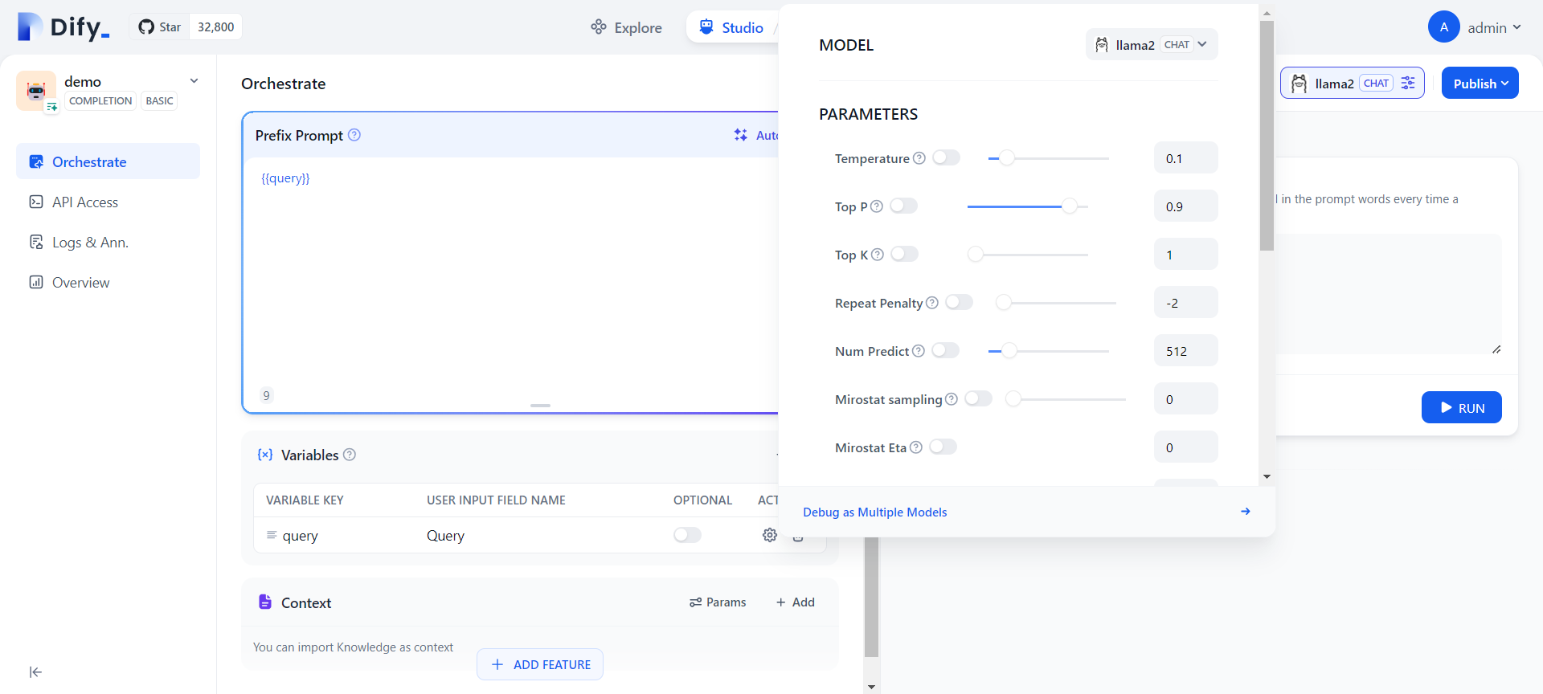Viewport: 1543px width, 694px height.
Task: Open the llama2 model selector dropdown
Action: pos(1151,45)
